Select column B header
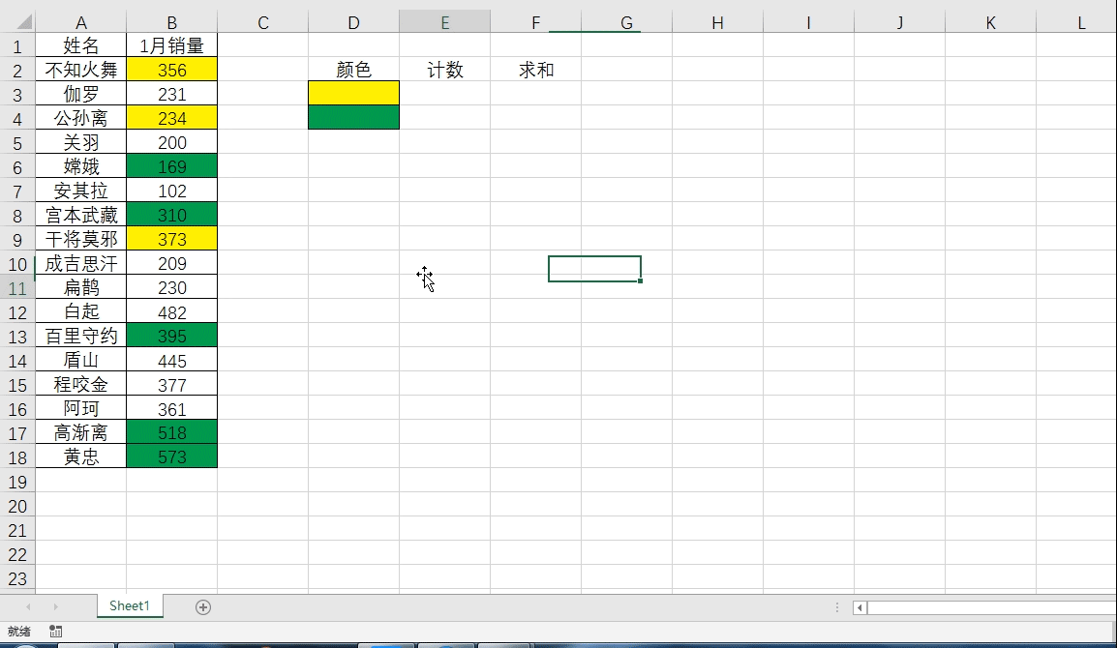 [x=171, y=22]
